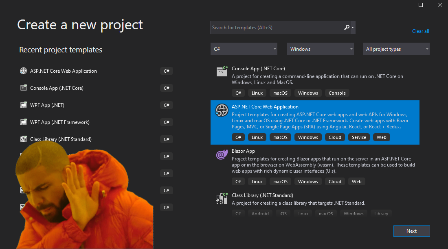Image resolution: width=448 pixels, height=249 pixels.
Task: Maximize the Create a new project window
Action: pyautogui.click(x=421, y=5)
